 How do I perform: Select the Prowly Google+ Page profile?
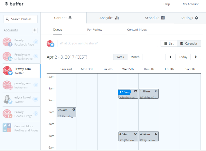click(x=21, y=114)
